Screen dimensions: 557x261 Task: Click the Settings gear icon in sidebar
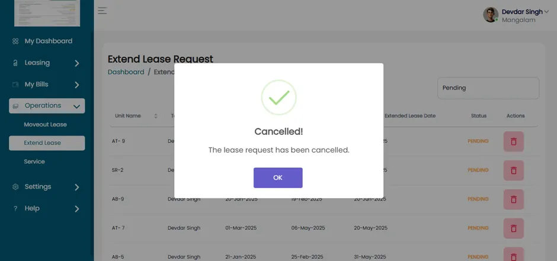(x=15, y=187)
